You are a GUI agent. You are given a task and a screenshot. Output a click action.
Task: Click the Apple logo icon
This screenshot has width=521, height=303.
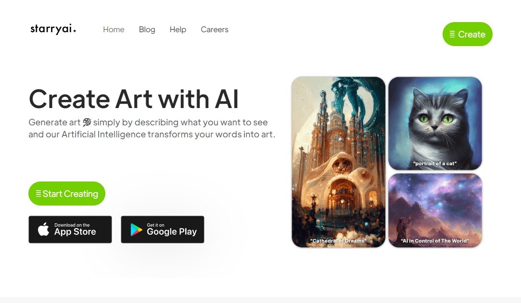coord(43,230)
